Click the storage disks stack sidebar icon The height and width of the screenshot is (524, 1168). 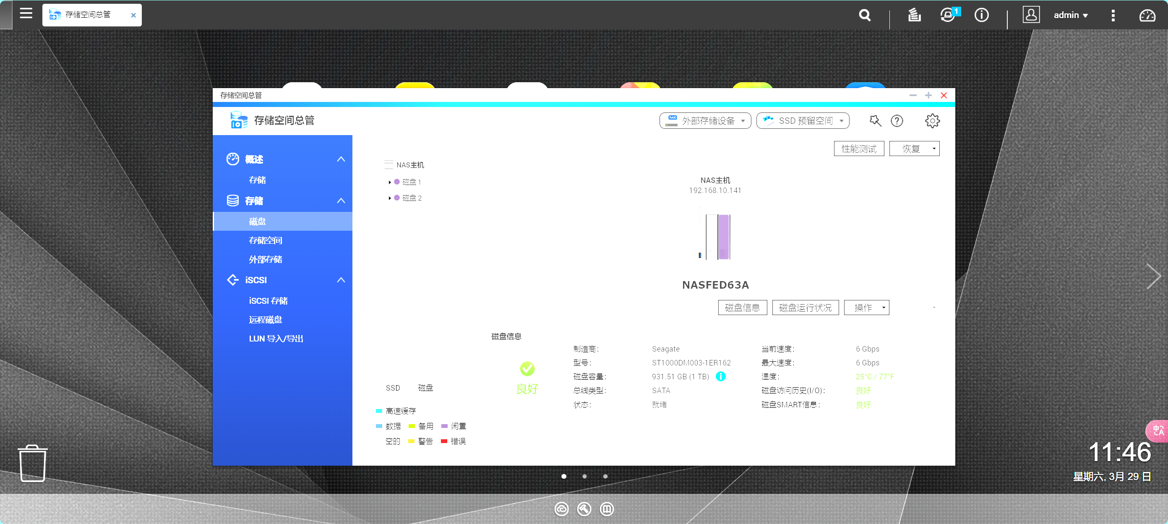click(232, 201)
